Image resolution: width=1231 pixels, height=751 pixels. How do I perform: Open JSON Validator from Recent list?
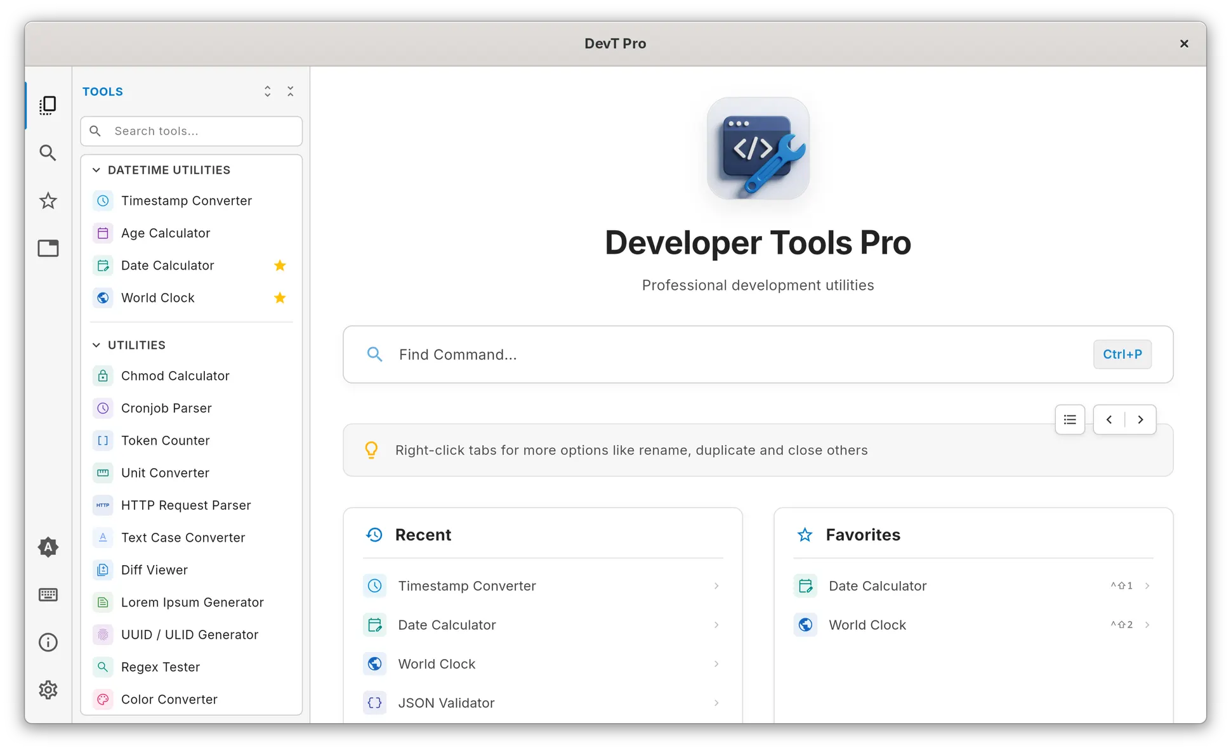543,703
